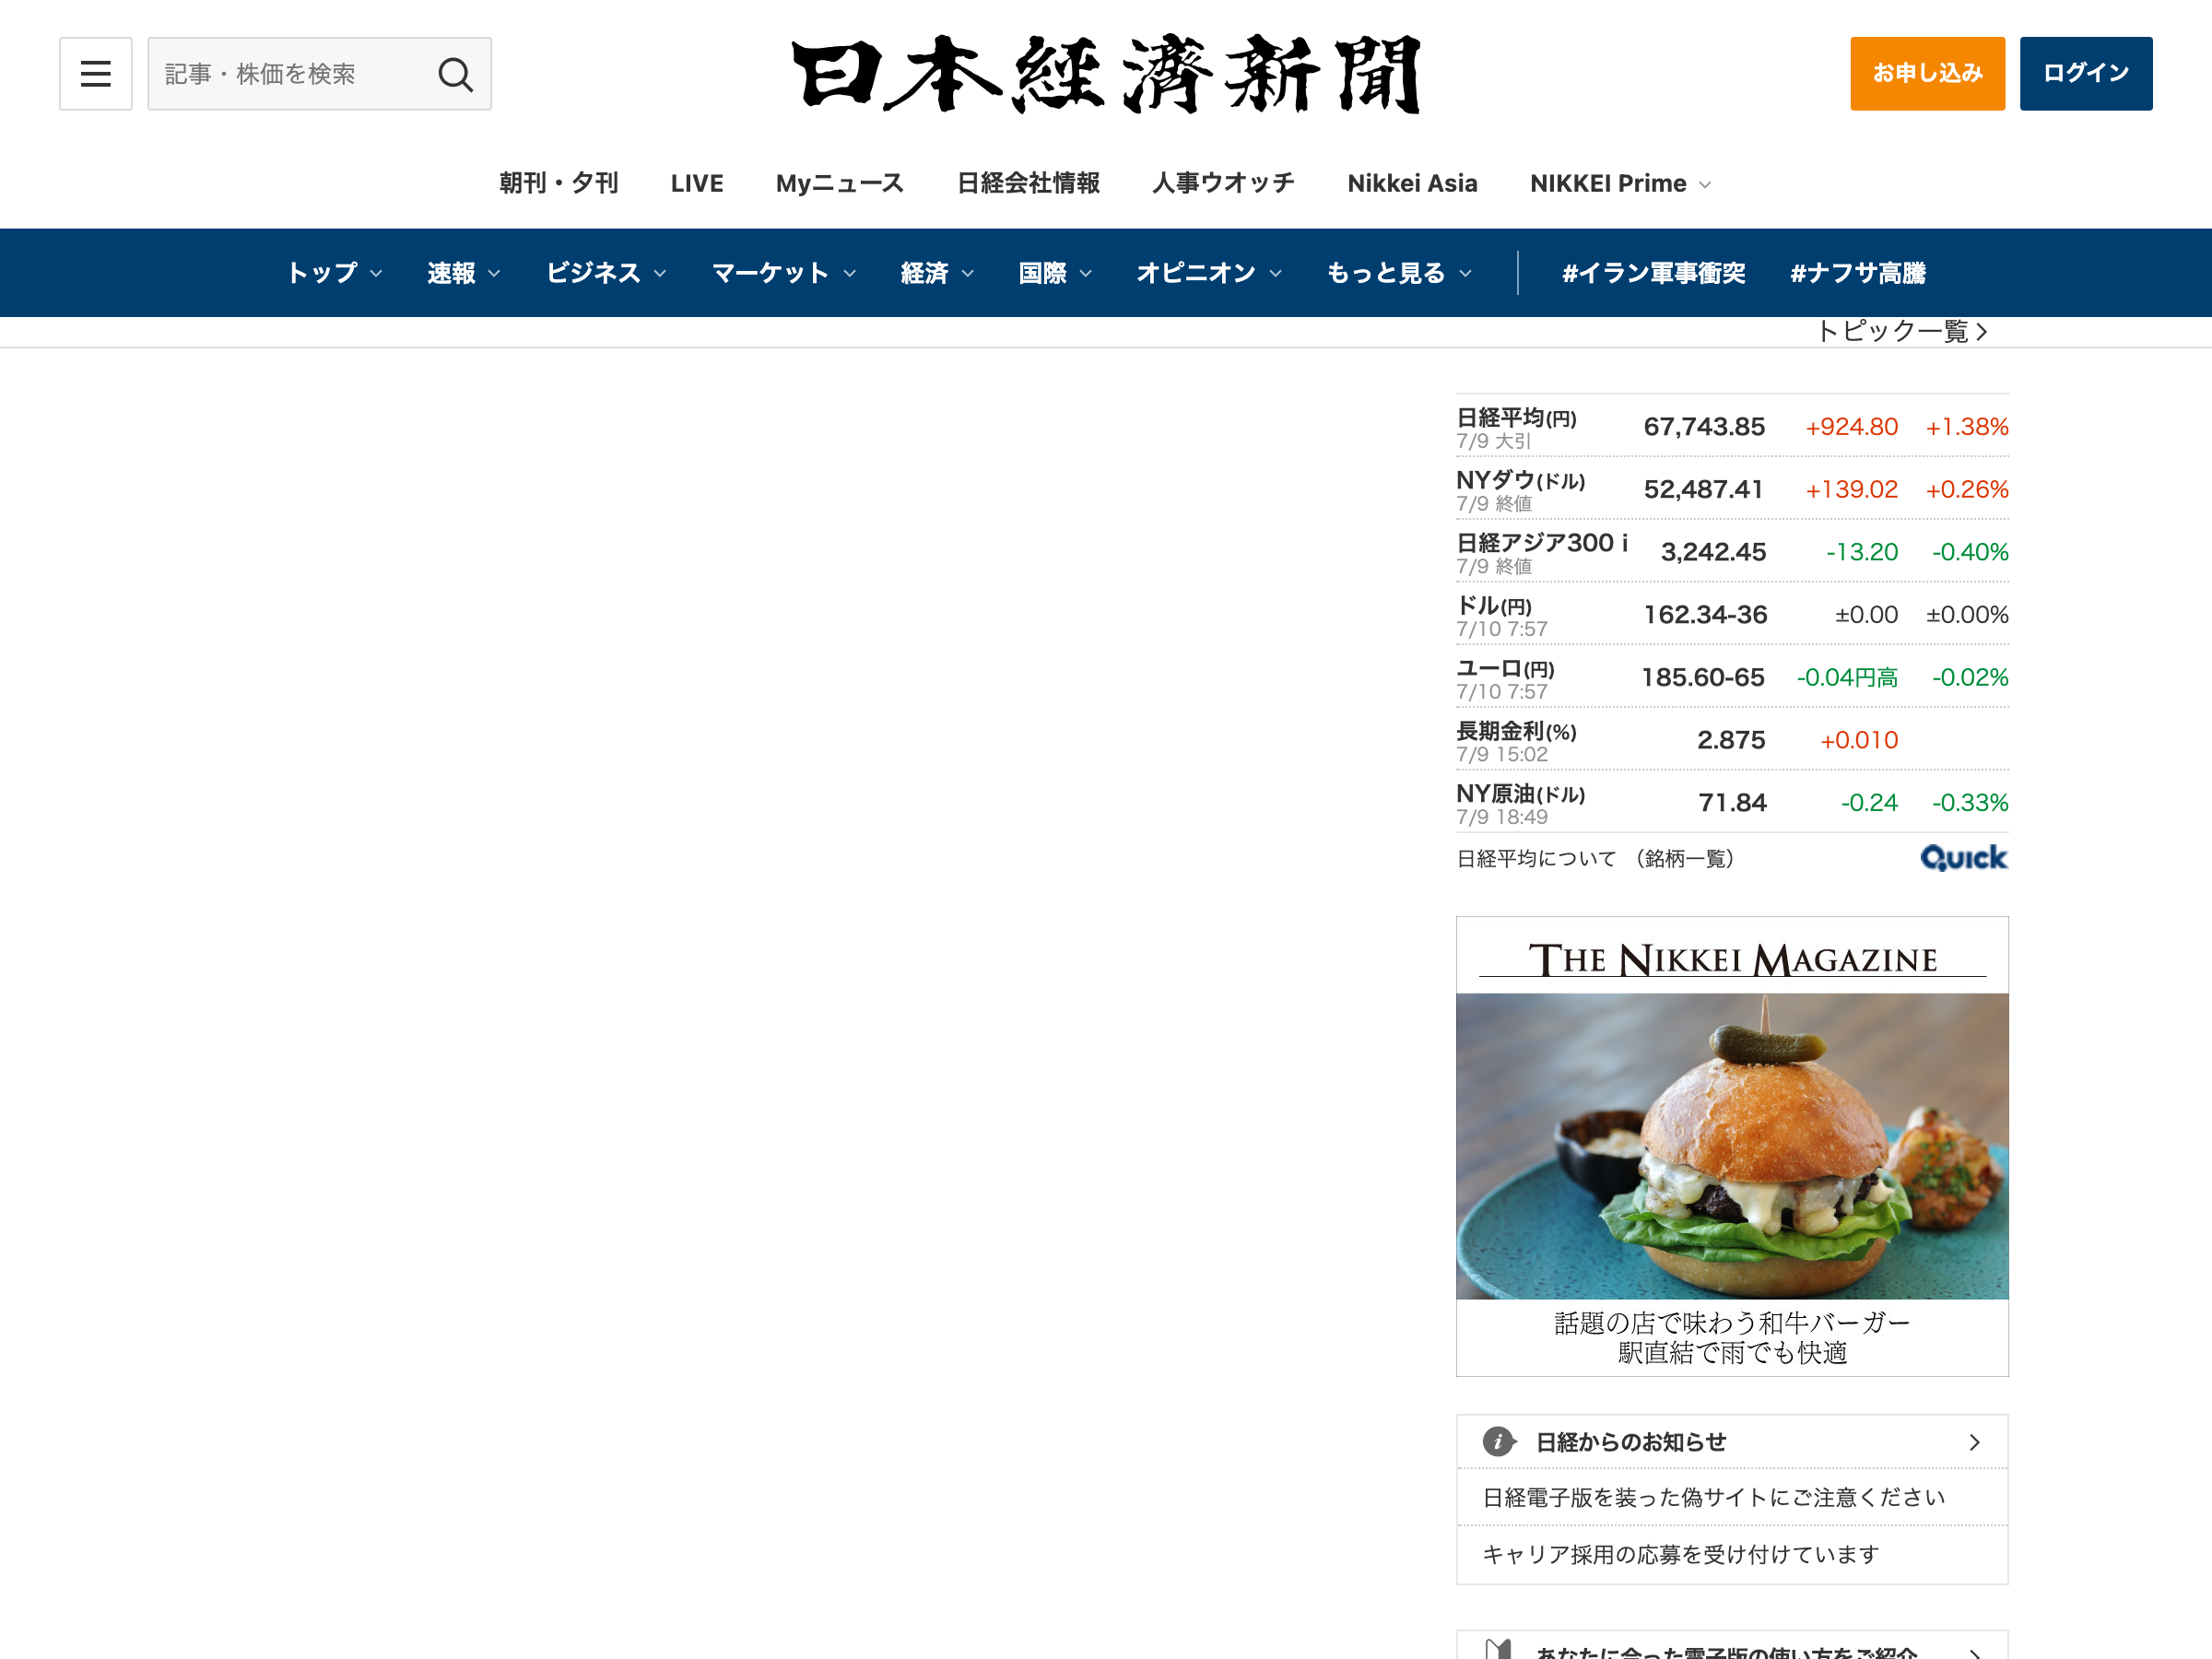2212x1659 pixels.
Task: Click the お申し込み button
Action: [x=1927, y=73]
